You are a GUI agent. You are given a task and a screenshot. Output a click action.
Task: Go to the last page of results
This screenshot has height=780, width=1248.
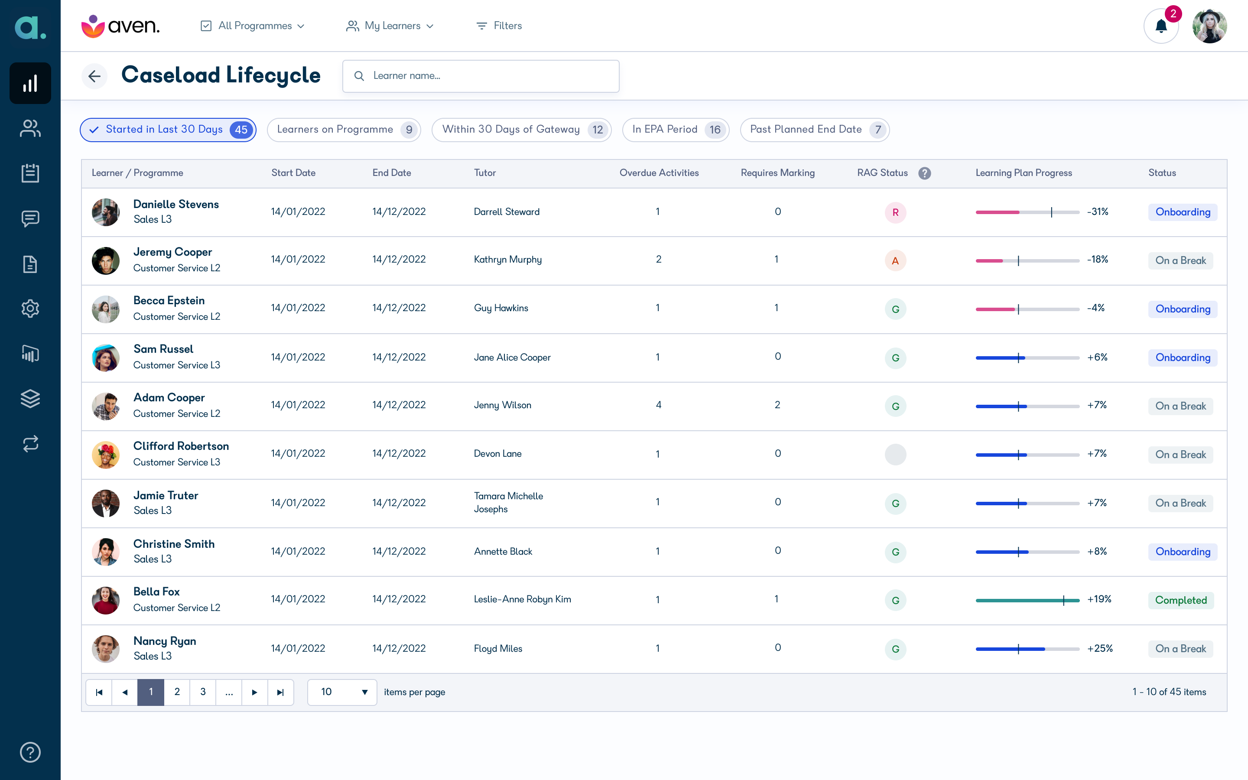pos(280,692)
